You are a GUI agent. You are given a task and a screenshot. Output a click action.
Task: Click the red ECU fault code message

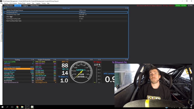tap(149, 5)
